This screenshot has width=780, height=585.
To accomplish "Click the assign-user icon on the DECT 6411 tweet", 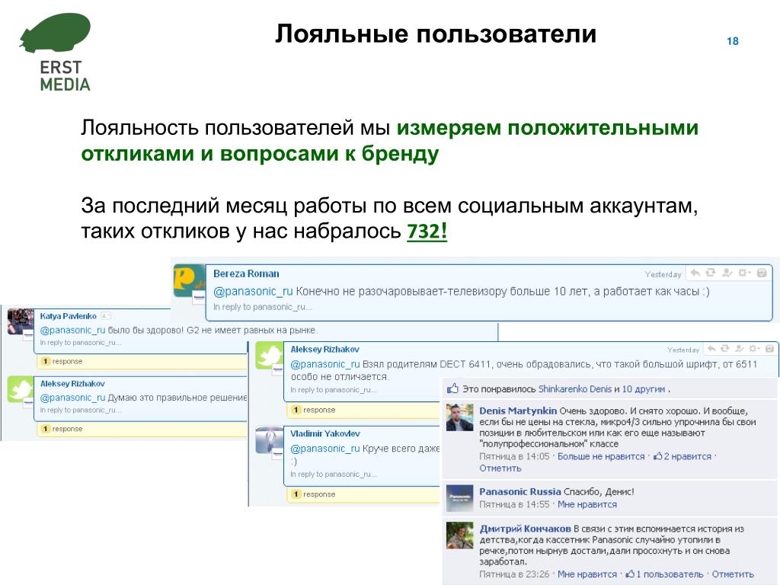I will click(740, 349).
